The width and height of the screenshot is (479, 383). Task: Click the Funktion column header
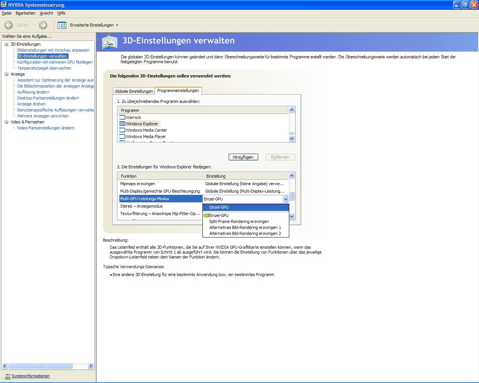click(x=160, y=176)
